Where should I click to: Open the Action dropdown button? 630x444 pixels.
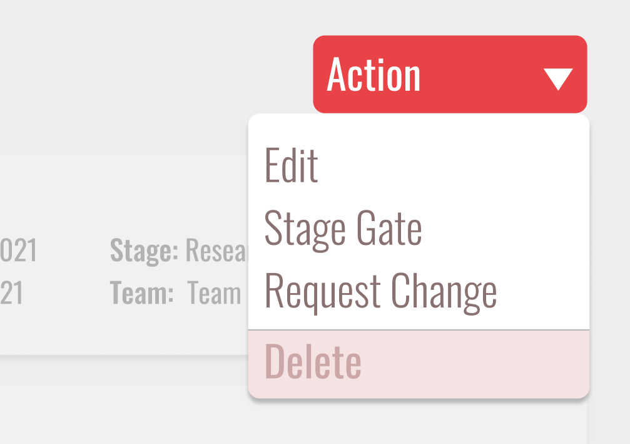[x=450, y=73]
